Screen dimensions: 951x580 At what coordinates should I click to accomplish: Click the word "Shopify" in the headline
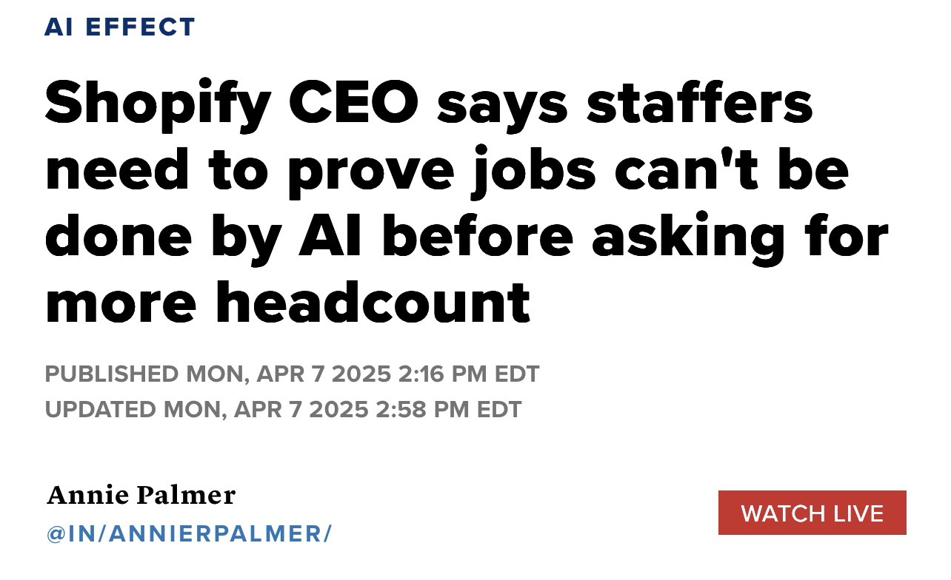click(x=158, y=105)
